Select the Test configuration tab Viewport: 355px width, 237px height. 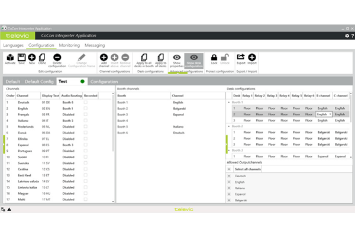coord(72,81)
